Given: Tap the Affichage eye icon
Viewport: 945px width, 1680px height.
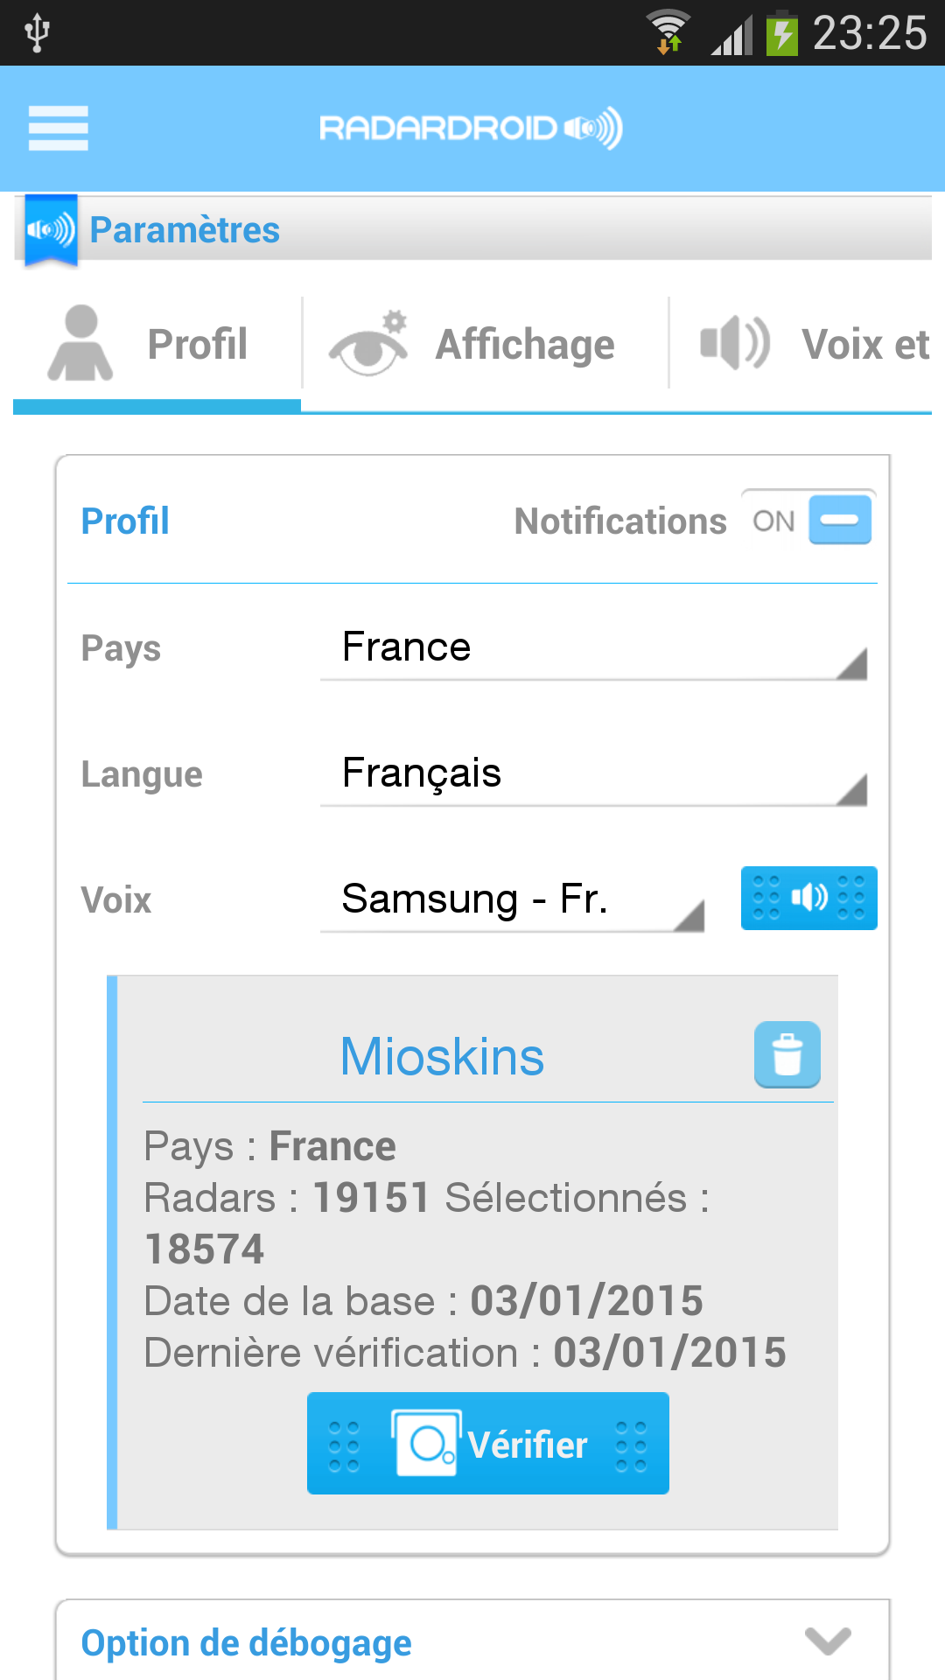Looking at the screenshot, I should point(369,344).
